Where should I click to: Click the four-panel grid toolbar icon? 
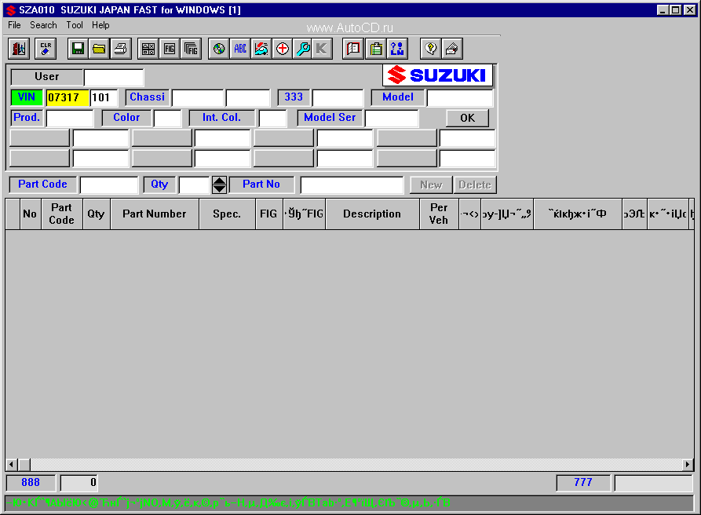click(148, 49)
